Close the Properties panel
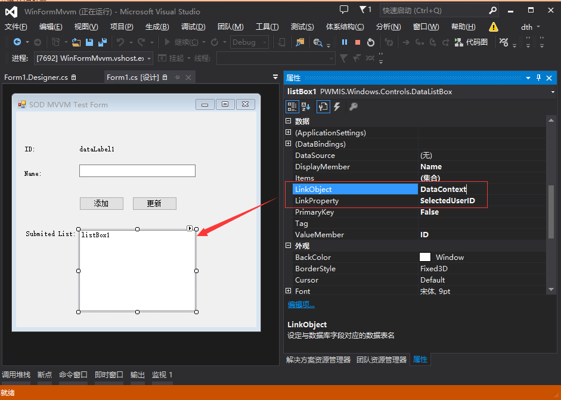 [549, 77]
